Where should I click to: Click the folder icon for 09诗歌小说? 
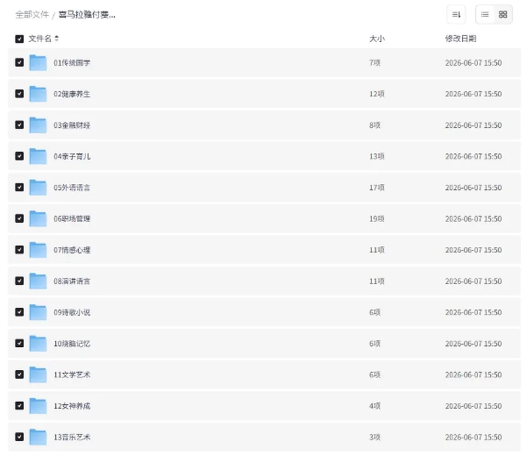[38, 312]
